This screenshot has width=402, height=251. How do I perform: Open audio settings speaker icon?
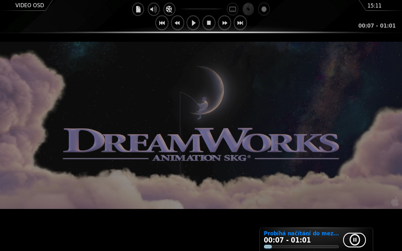(x=154, y=9)
